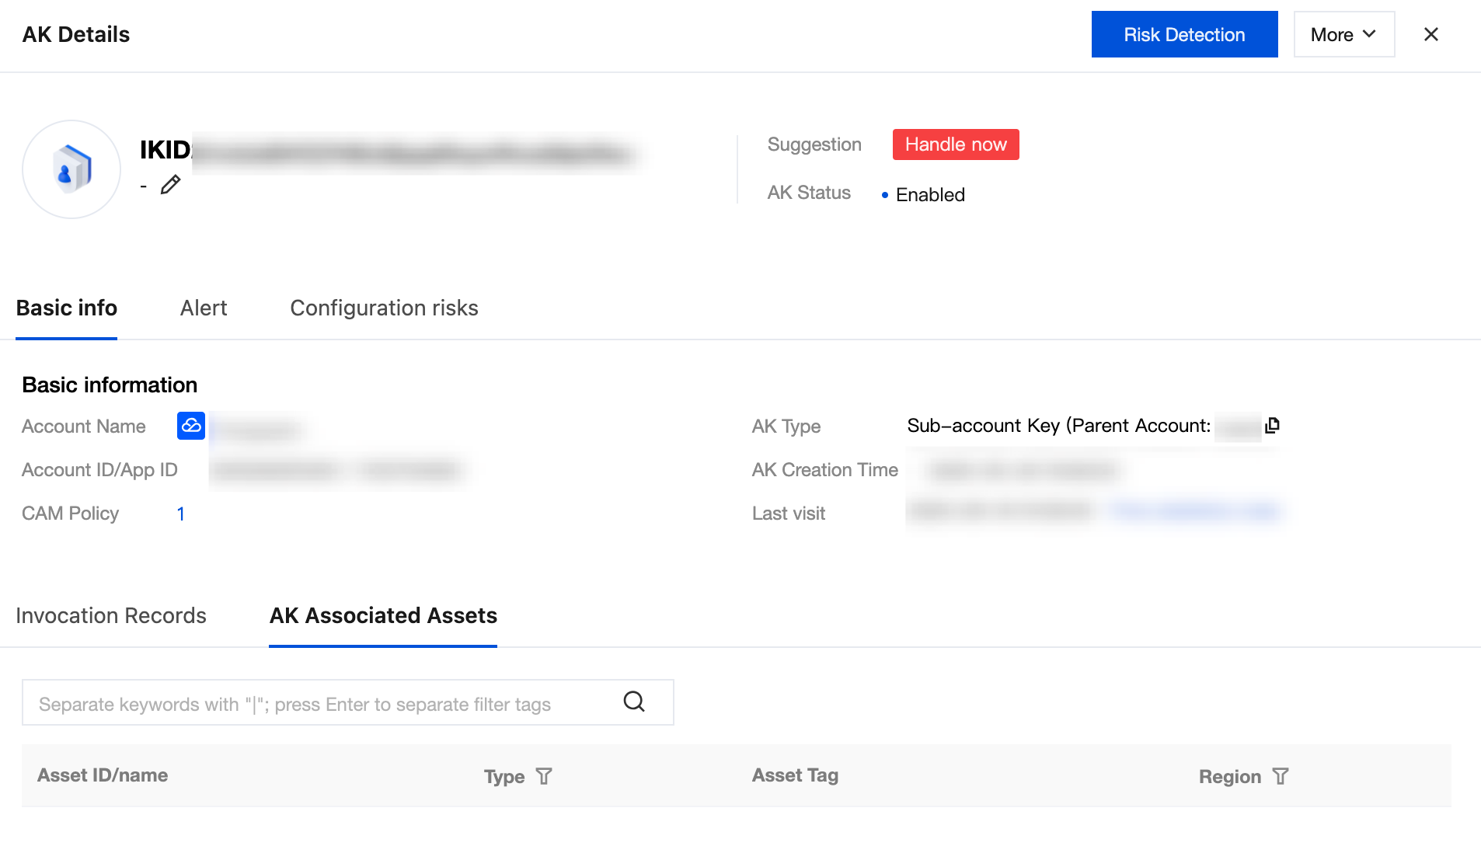
Task: Filter assets by Region column
Action: point(1281,776)
